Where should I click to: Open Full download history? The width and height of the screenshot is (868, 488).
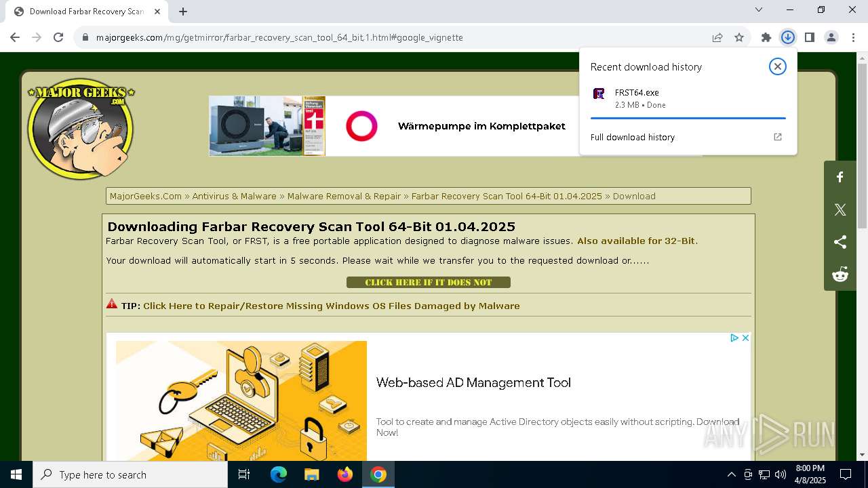[x=688, y=137]
